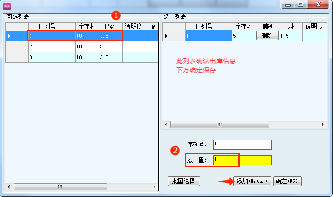Click the yellow 数量 input field
Viewport: 333px width, 197px height.
coord(242,160)
